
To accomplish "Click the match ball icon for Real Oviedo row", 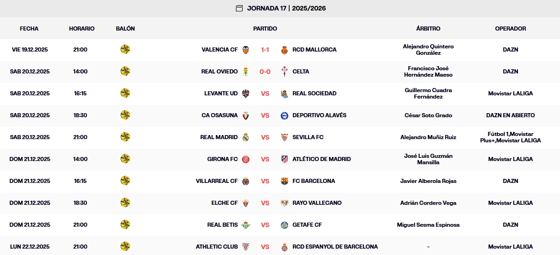I will [x=125, y=72].
